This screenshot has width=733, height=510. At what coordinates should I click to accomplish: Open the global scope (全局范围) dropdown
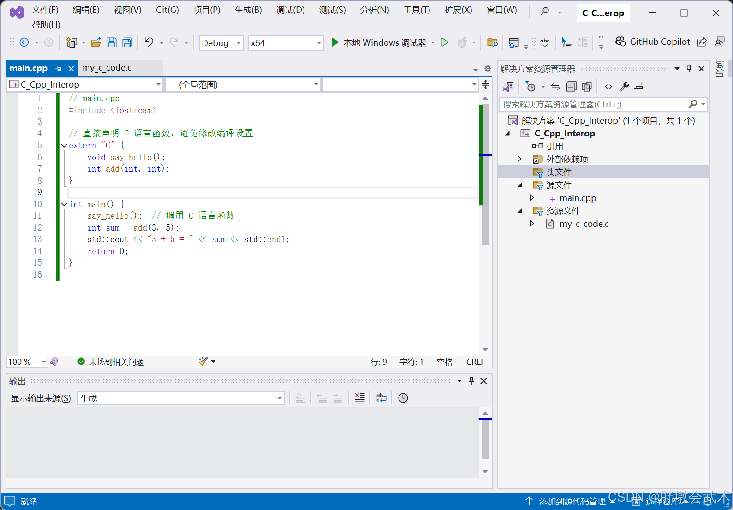tap(243, 84)
